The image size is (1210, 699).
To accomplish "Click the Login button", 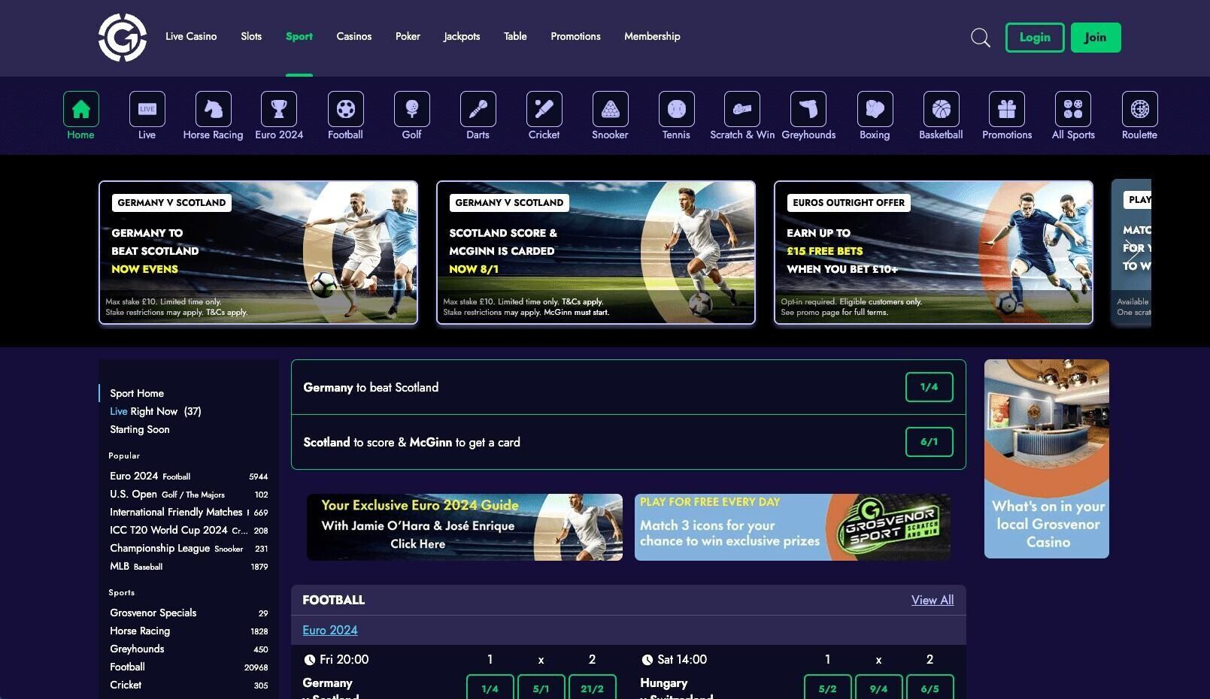I will (x=1035, y=38).
